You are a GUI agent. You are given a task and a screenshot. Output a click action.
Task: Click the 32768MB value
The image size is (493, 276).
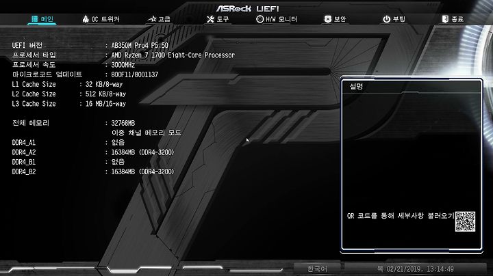tap(123, 123)
